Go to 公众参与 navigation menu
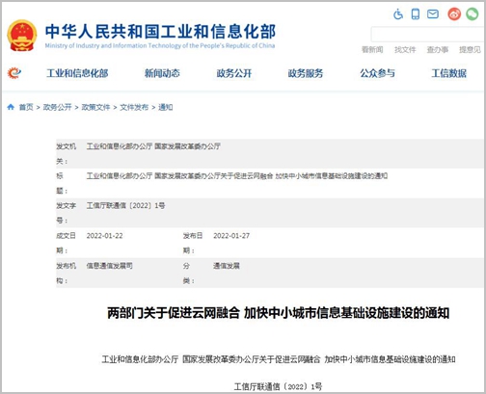486x394 pixels. [377, 73]
